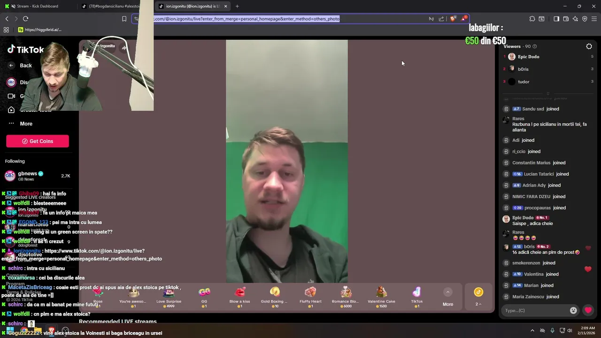Bookmark this page icon in address bar
Screen dimensions: 601x338
point(124,19)
